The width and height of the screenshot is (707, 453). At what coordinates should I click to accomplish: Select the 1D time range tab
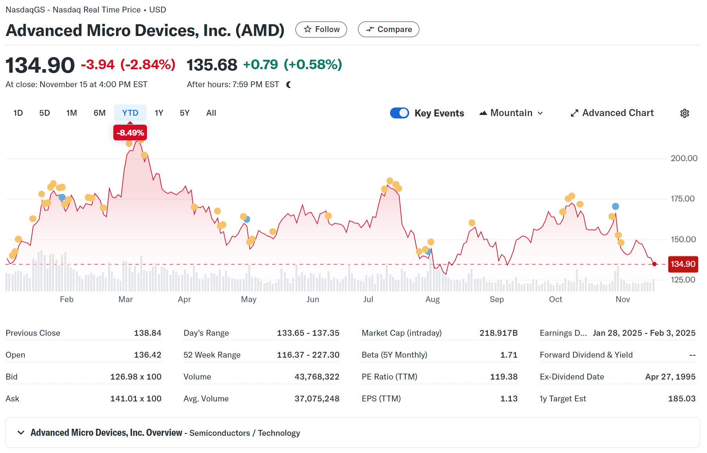click(18, 113)
